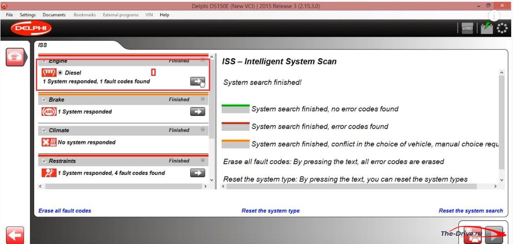The width and height of the screenshot is (513, 244).
Task: Open the eOBD function icon
Action: [x=467, y=29]
